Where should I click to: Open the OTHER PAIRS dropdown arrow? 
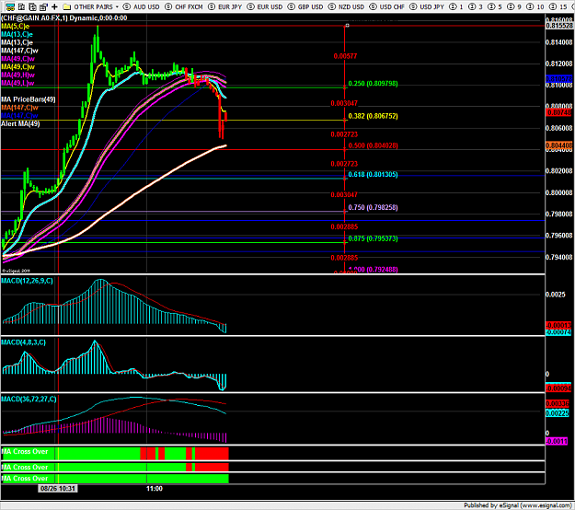click(x=117, y=6)
